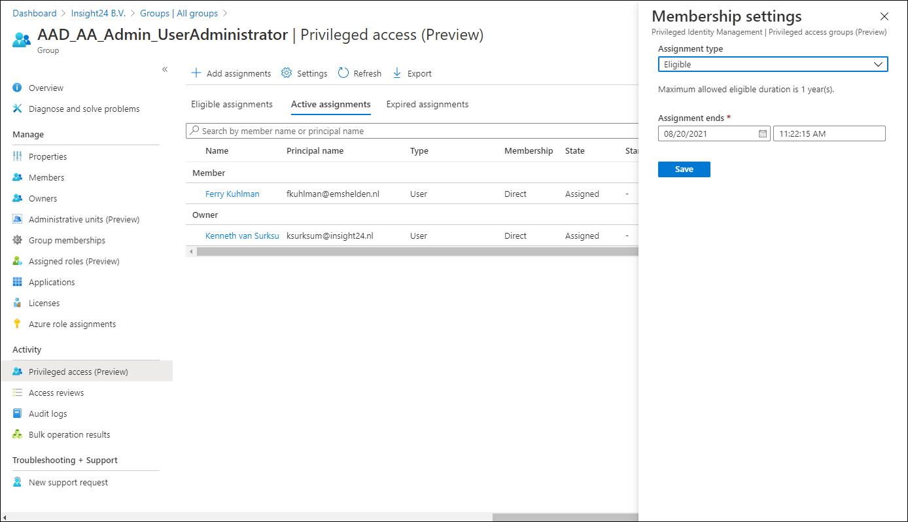Click the Administrative units icon
This screenshot has width=908, height=522.
click(18, 219)
